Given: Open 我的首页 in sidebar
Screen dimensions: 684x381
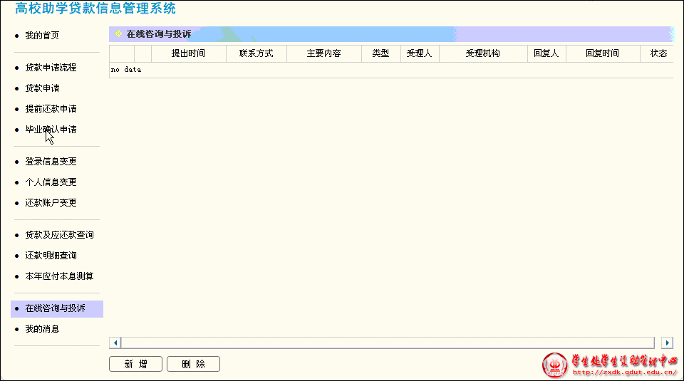Looking at the screenshot, I should click(42, 36).
